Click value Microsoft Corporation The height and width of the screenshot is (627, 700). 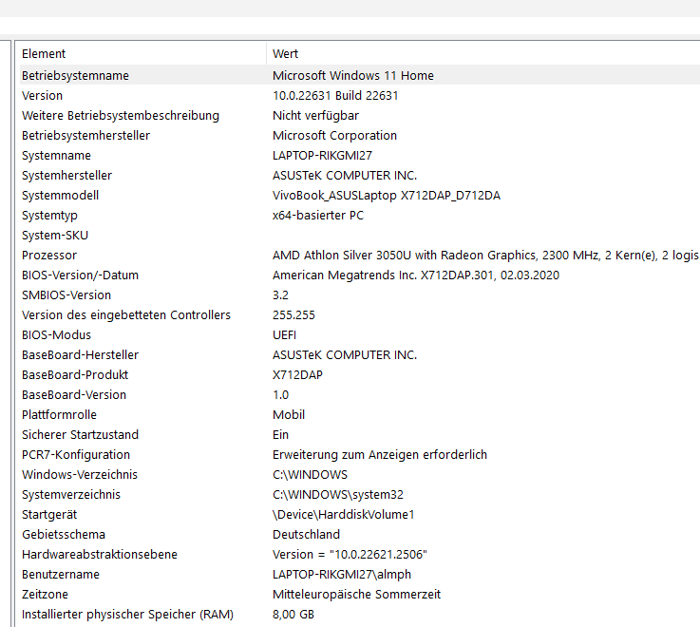(335, 135)
